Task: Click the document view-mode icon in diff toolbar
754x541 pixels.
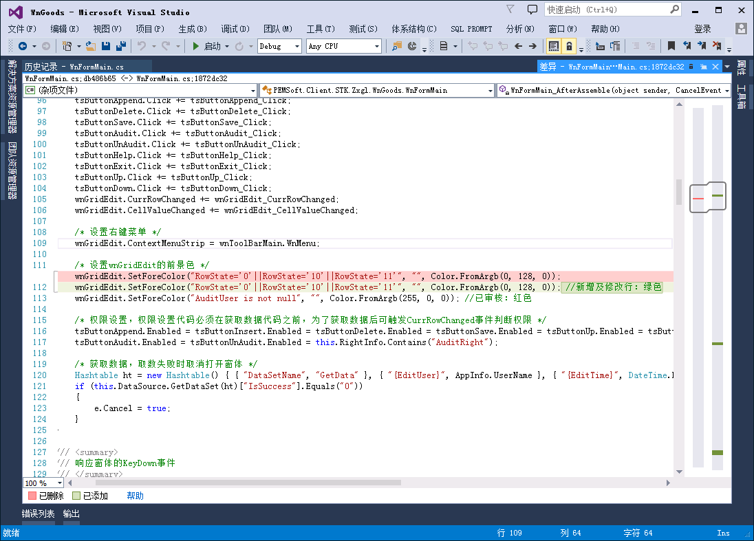Action: tap(444, 46)
